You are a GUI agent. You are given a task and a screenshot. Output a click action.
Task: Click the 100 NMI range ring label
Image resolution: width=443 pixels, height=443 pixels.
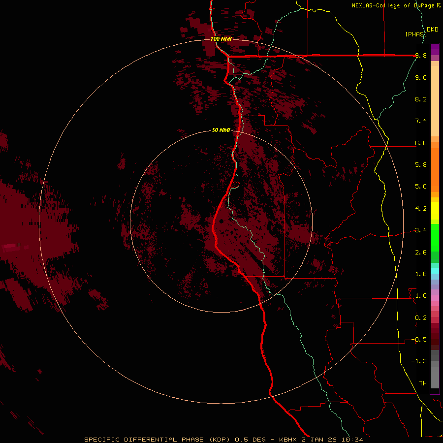pos(221,39)
